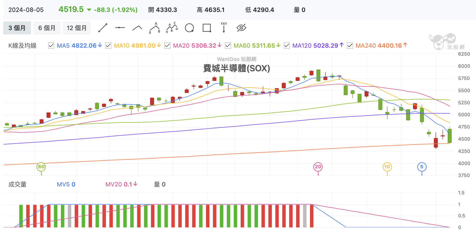This screenshot has height=232, width=476.
Task: Click the MA20 crossover marker labeled 20
Action: tap(318, 167)
